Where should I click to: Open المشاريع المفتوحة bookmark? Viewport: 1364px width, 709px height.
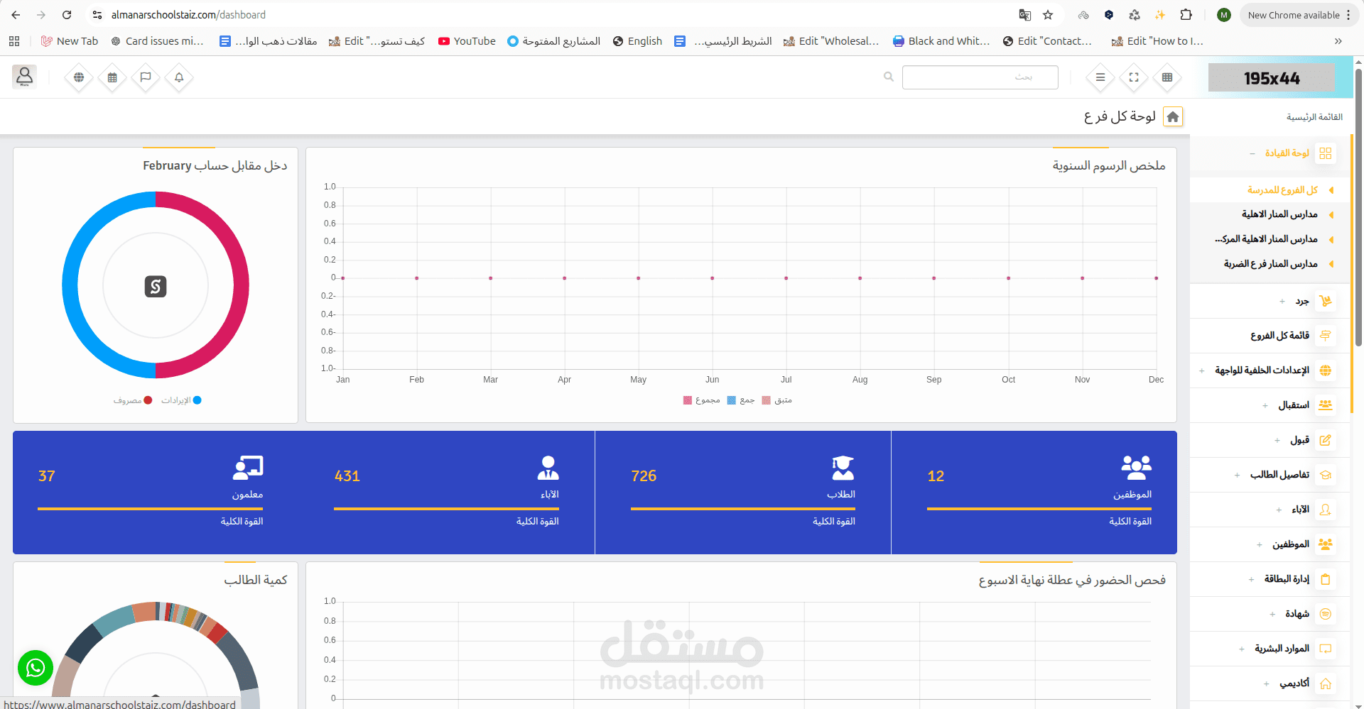tap(553, 41)
